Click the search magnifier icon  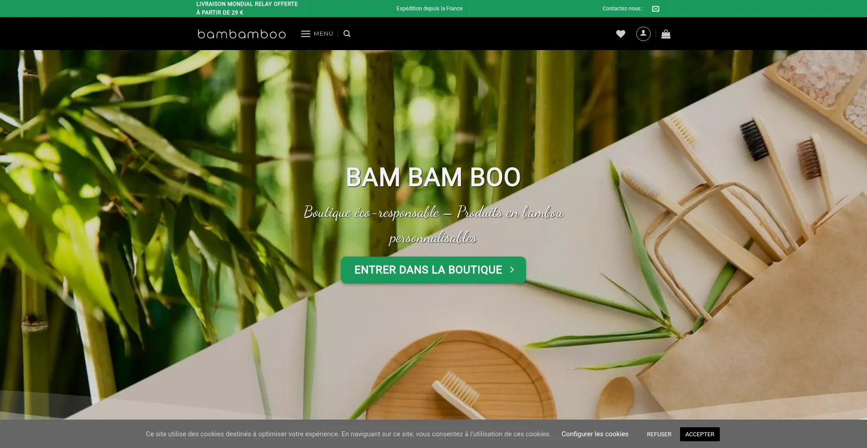click(347, 34)
